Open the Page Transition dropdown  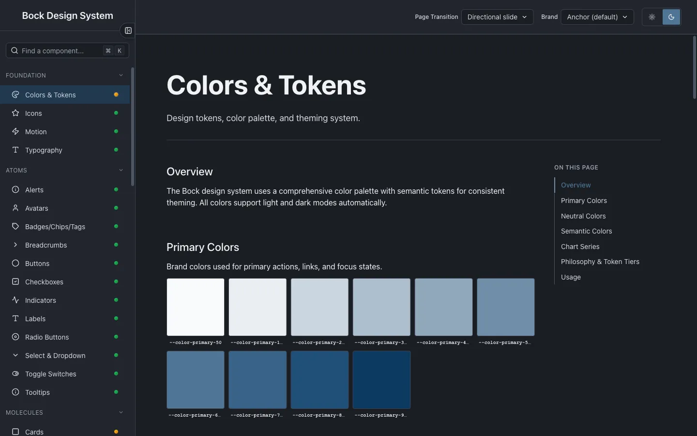(x=497, y=17)
